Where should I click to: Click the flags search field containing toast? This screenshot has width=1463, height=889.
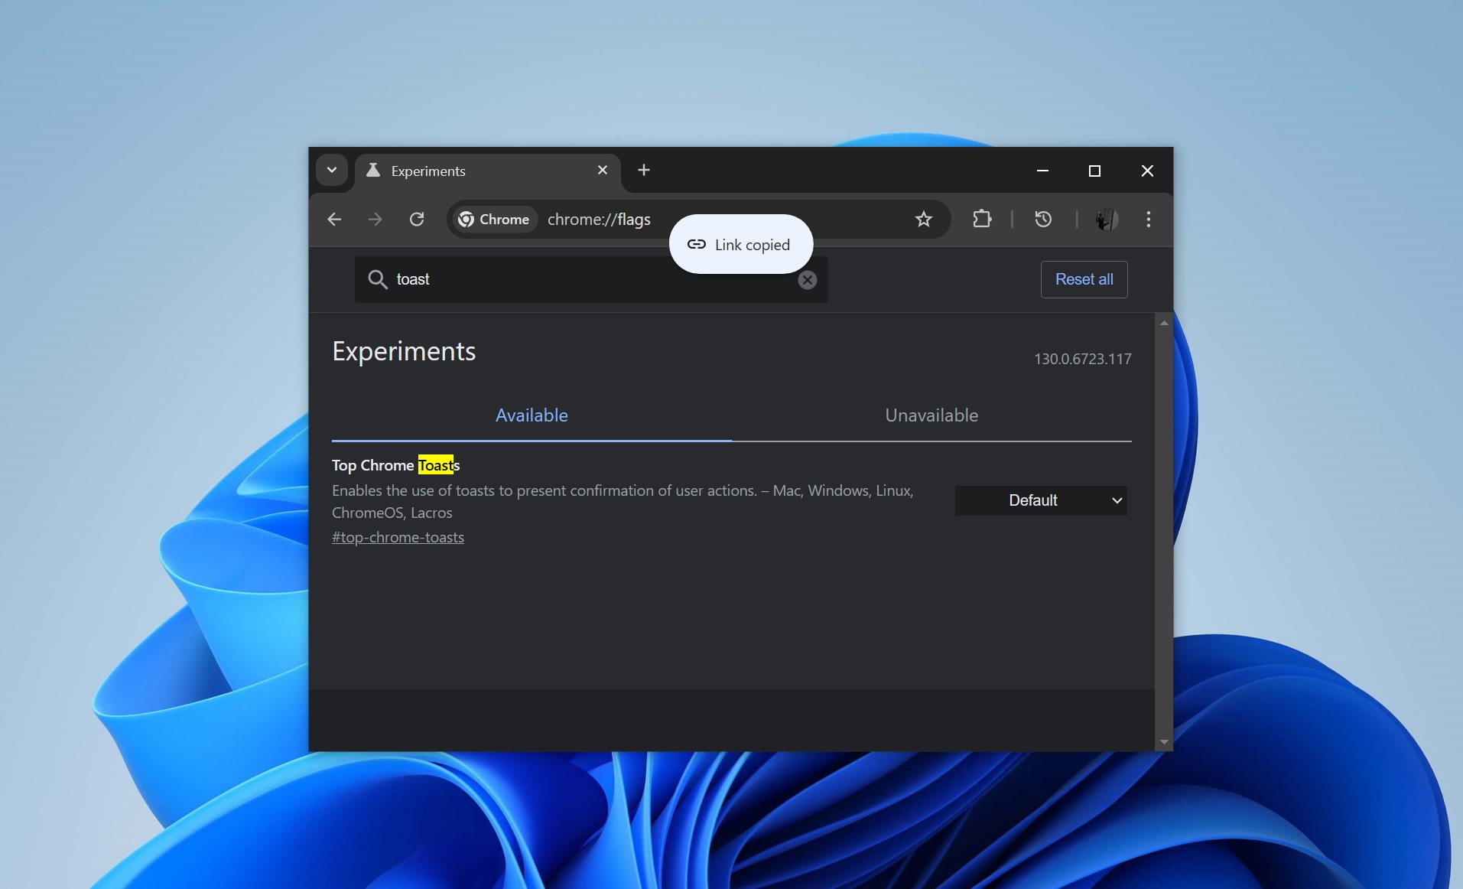pos(591,279)
